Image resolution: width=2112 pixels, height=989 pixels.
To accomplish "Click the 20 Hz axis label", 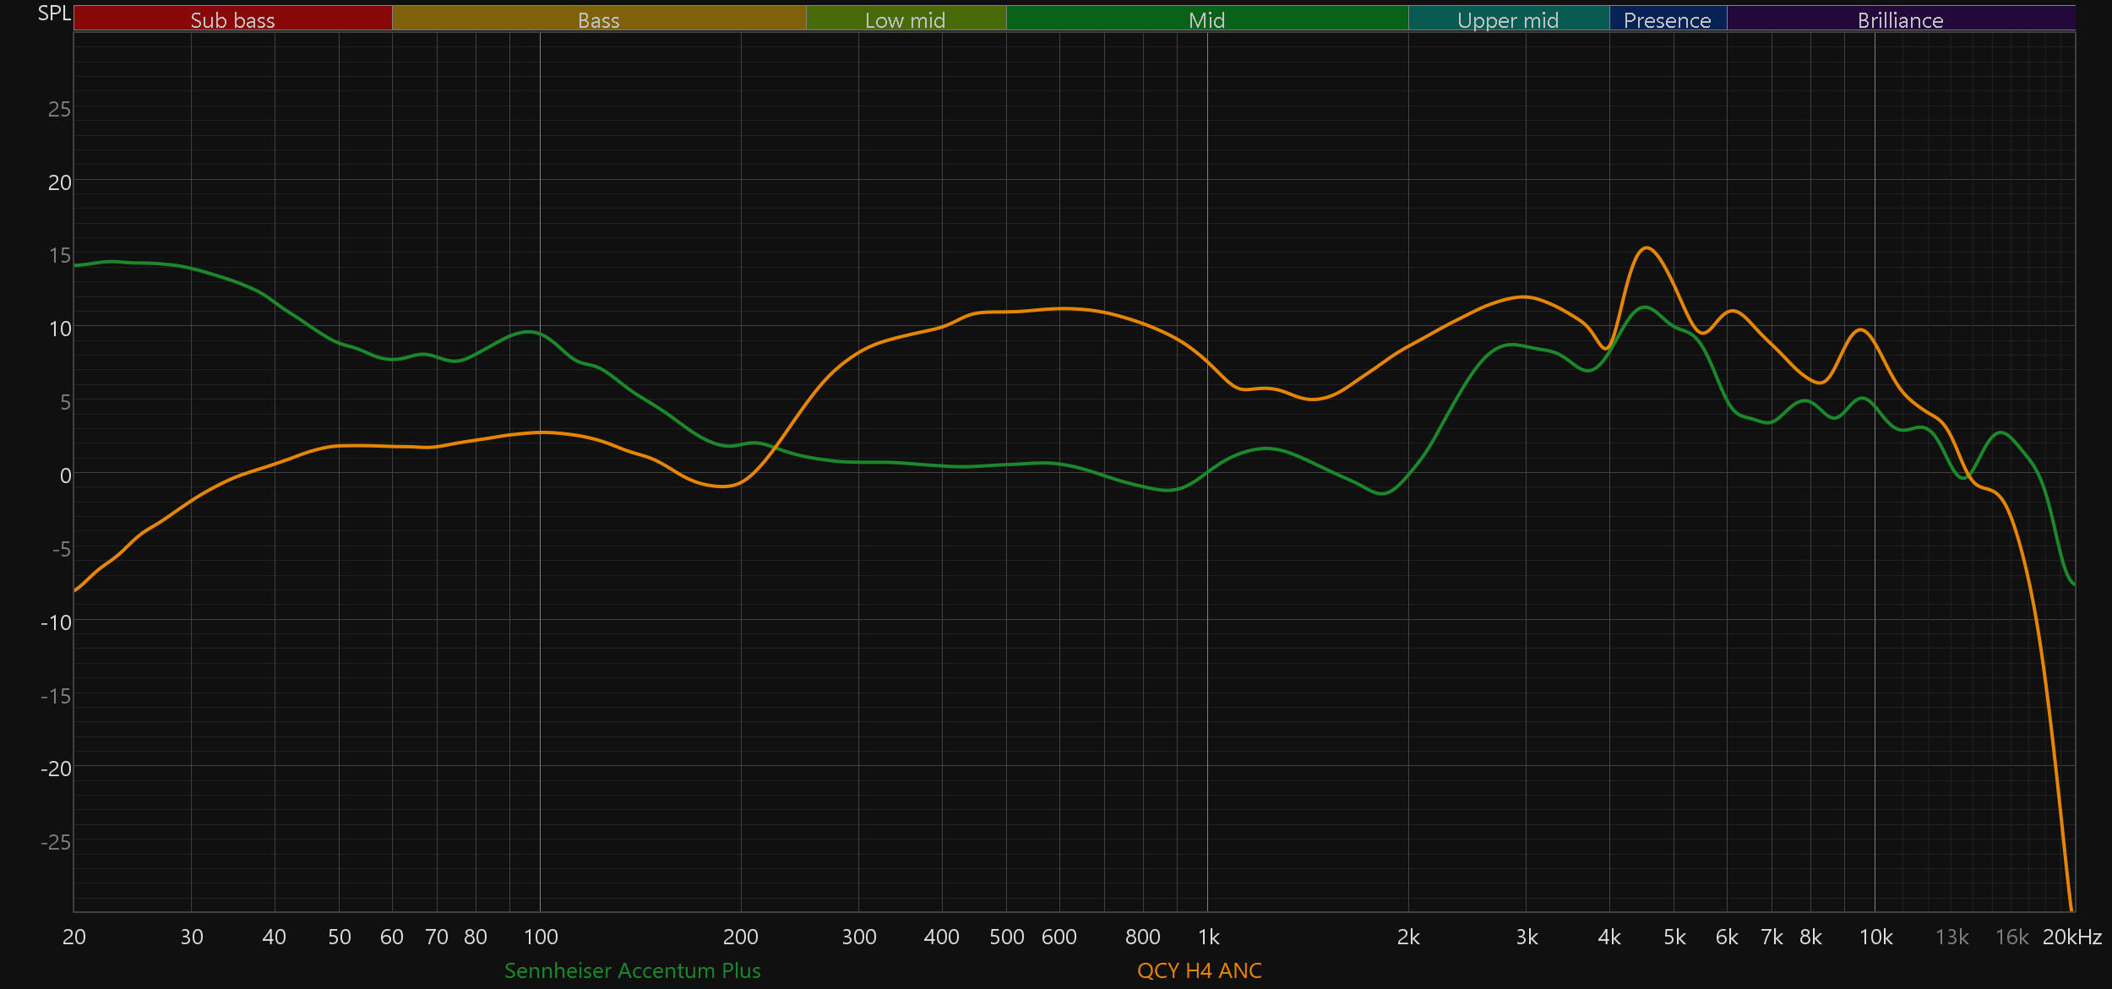I will point(74,937).
